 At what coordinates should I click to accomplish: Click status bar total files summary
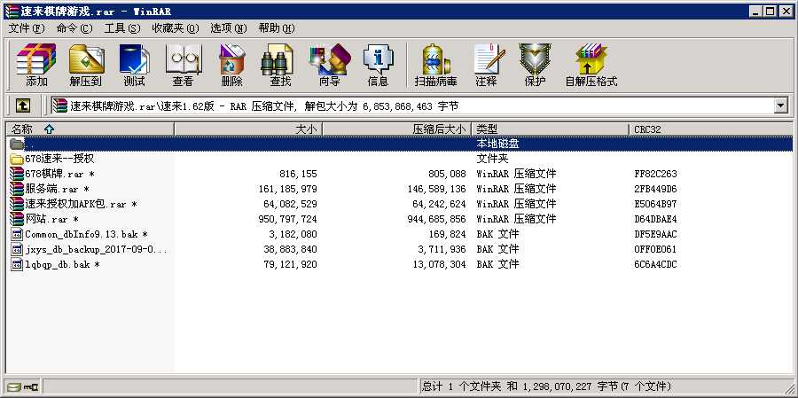(x=546, y=386)
